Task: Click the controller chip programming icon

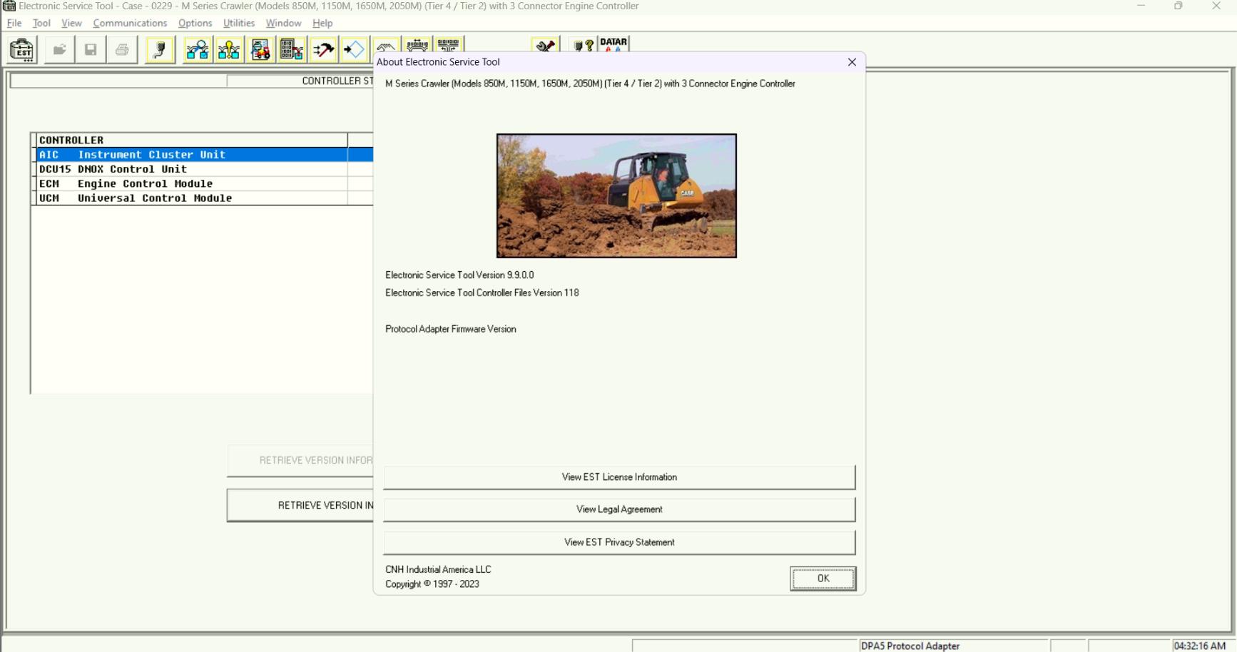Action: tap(292, 50)
